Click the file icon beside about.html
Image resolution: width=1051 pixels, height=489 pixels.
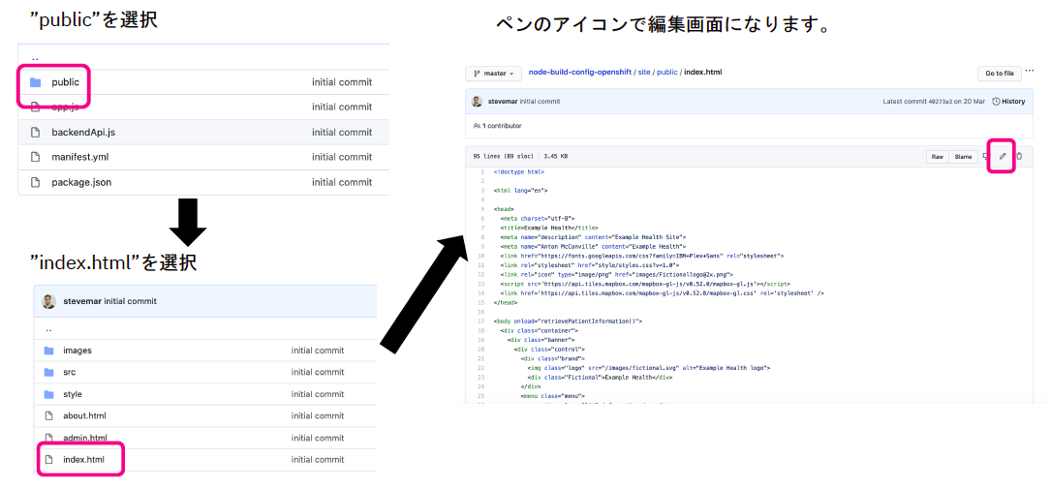tap(48, 415)
